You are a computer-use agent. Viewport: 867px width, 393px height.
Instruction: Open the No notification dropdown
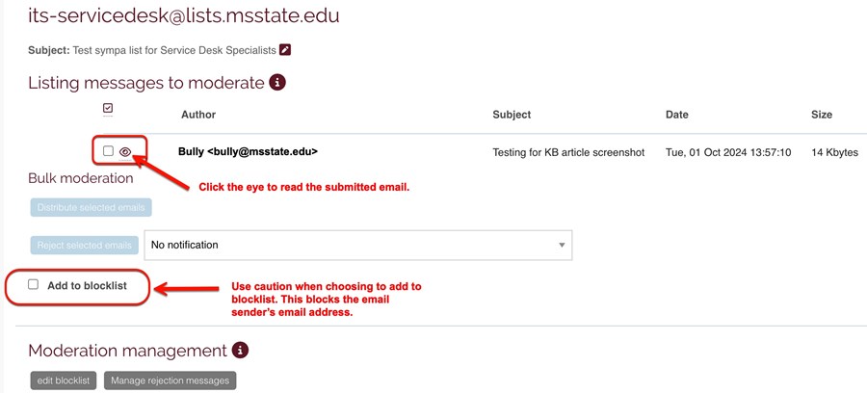tap(358, 245)
